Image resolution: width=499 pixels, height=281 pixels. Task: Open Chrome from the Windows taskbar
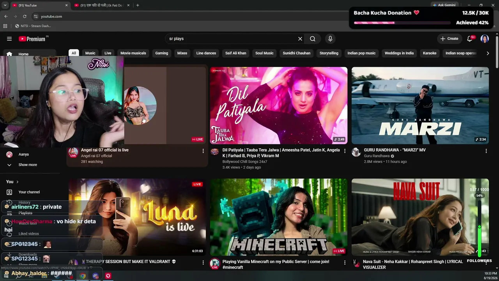(83, 276)
